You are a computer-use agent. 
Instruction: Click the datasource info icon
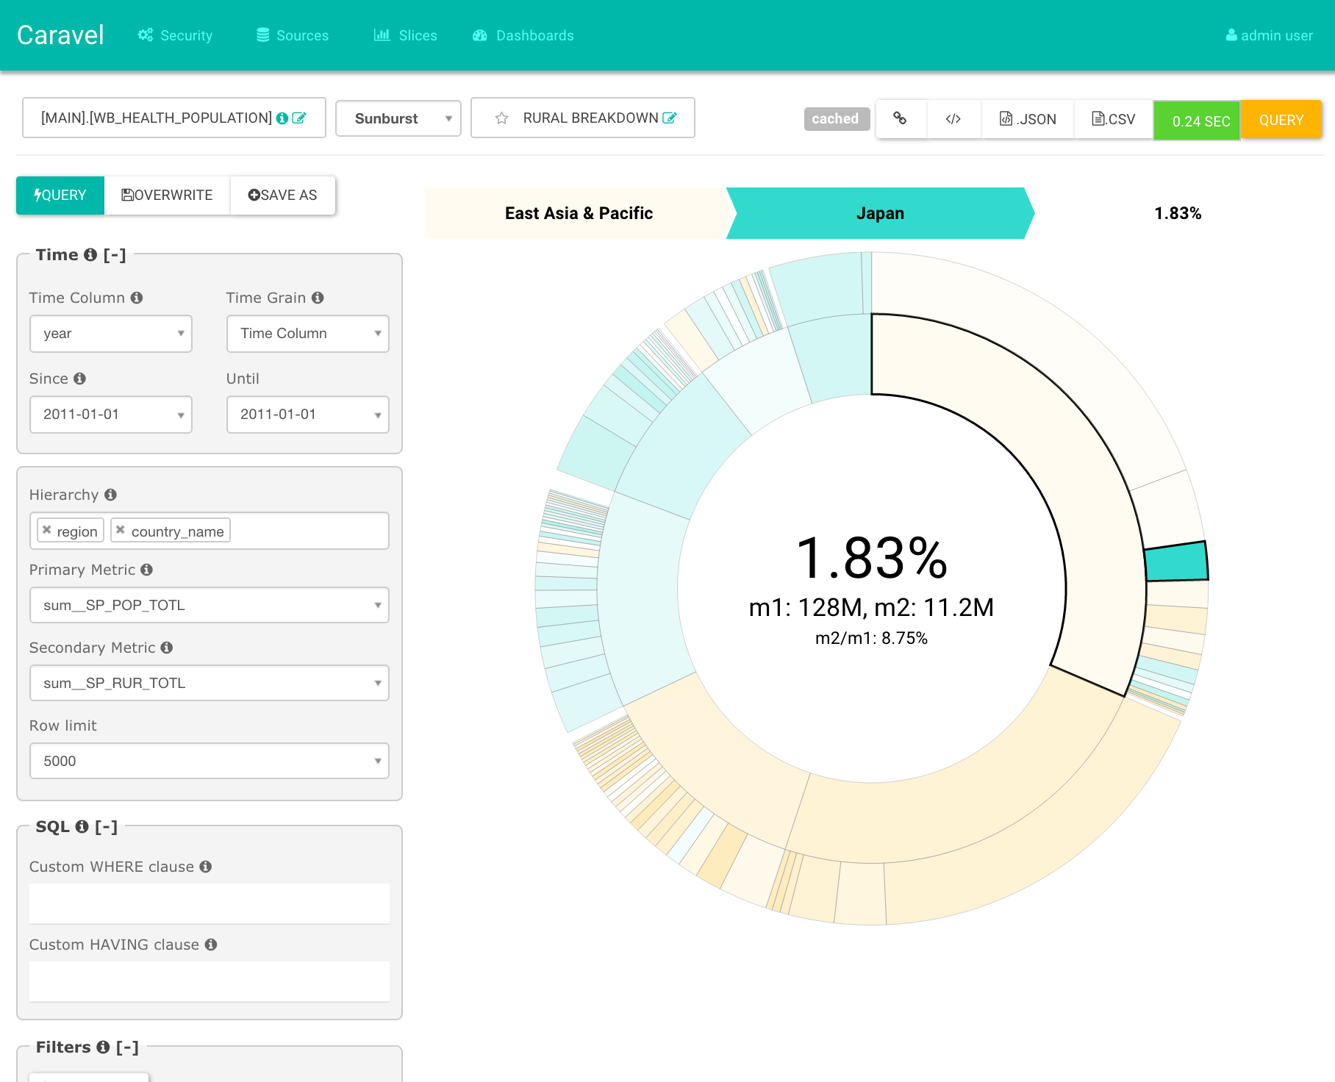[x=282, y=118]
